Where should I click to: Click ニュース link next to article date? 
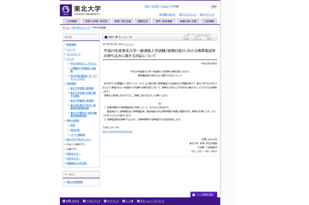click(x=129, y=44)
